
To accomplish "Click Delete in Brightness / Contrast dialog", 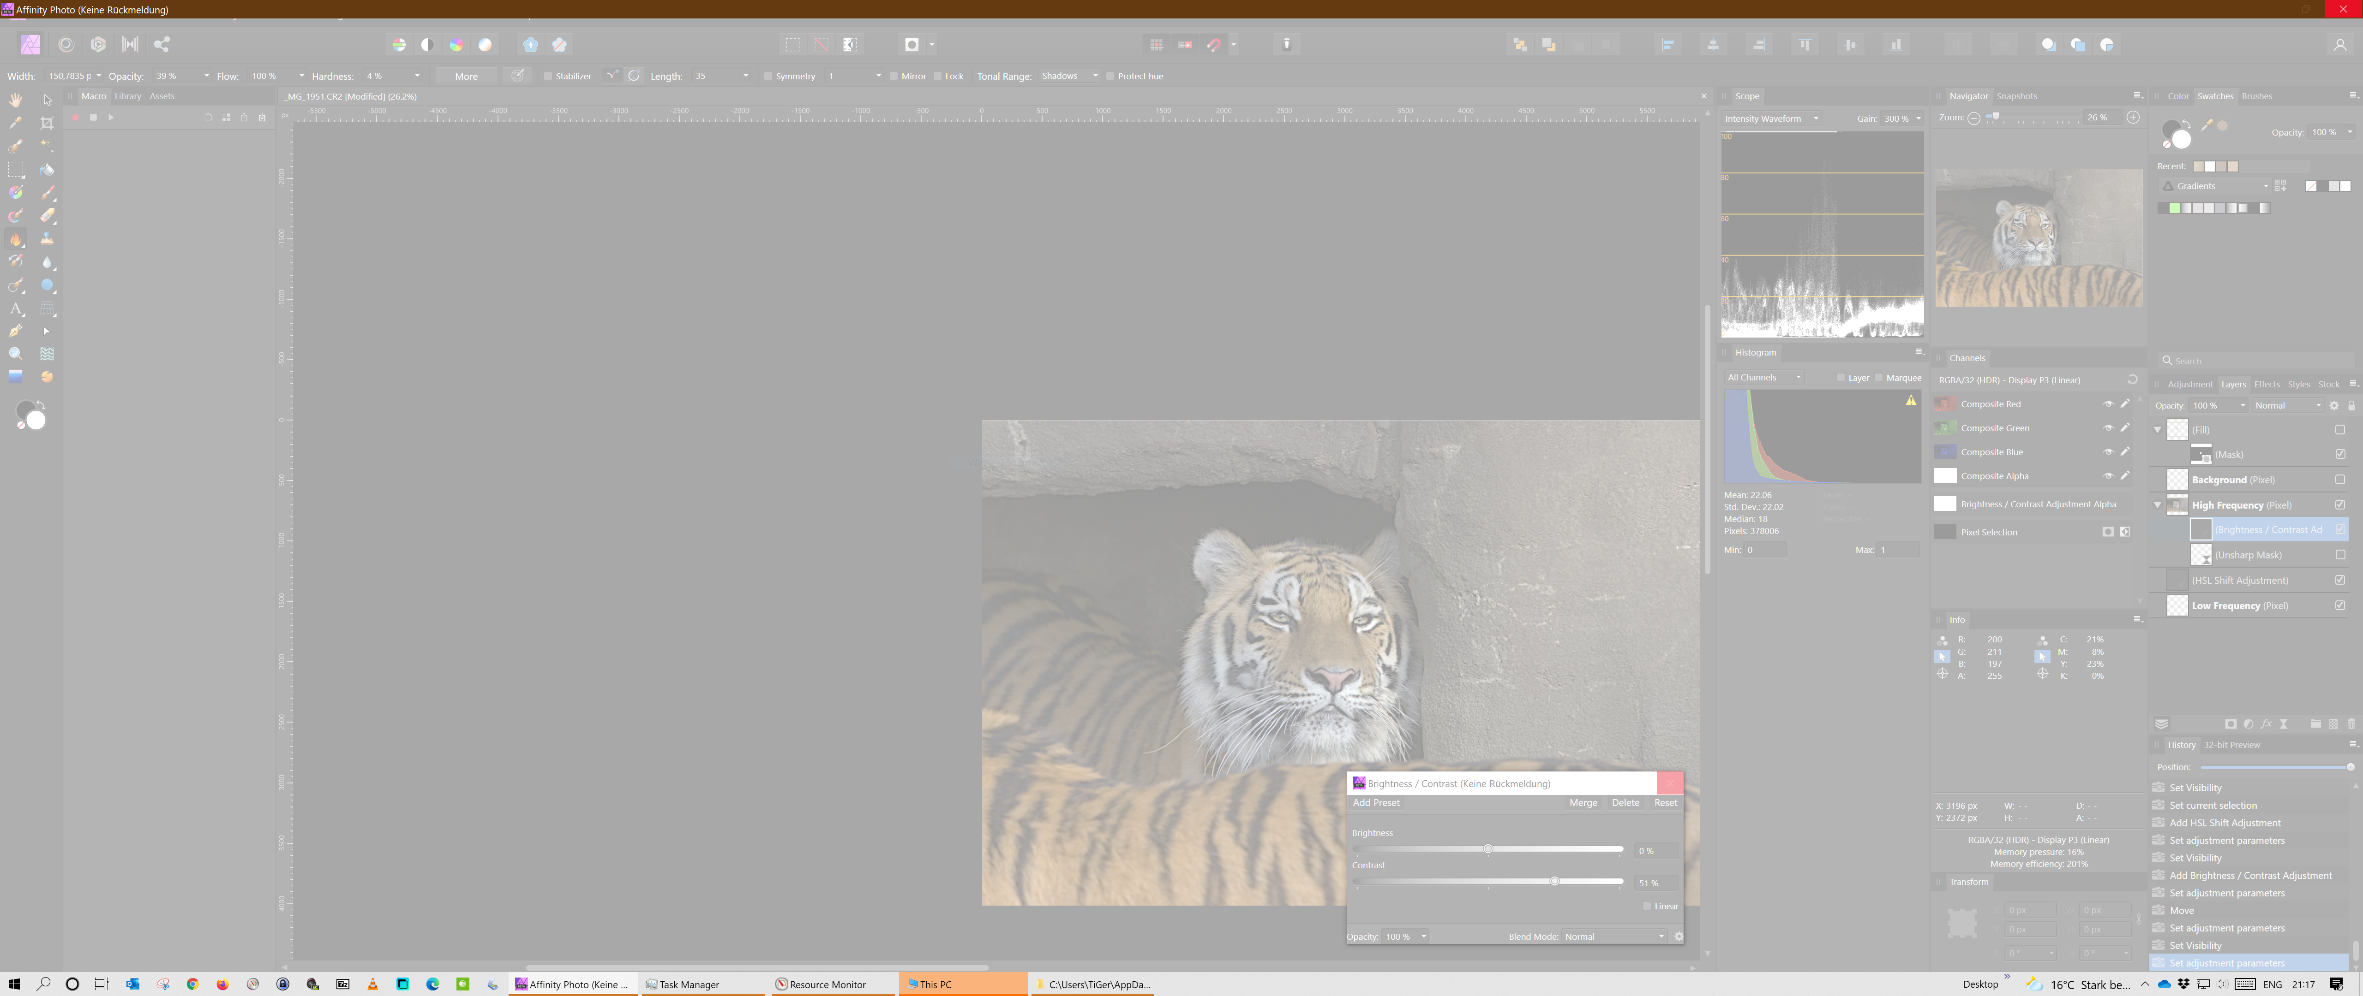I will pos(1625,803).
